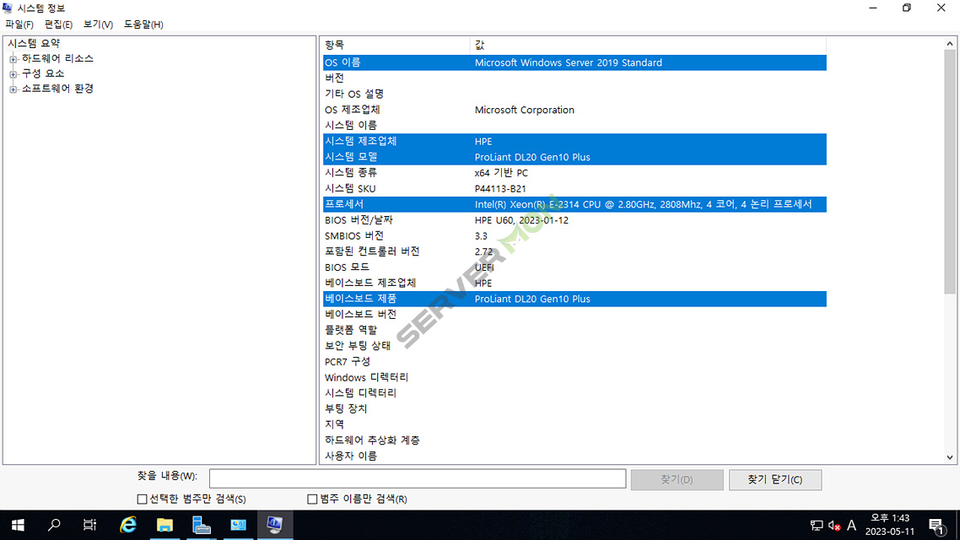
Task: Toggle the input language indicator A
Action: pyautogui.click(x=852, y=526)
